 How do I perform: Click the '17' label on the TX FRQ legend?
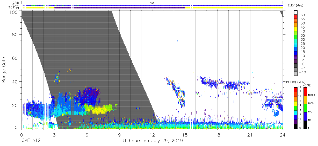tap(300, 91)
